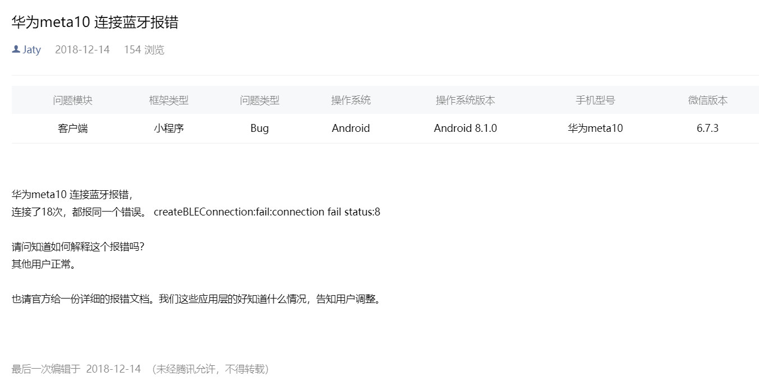Click the 客户端 table cell

(x=73, y=128)
